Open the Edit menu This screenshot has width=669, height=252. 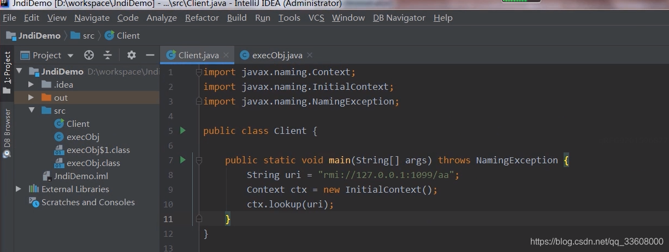click(x=32, y=18)
